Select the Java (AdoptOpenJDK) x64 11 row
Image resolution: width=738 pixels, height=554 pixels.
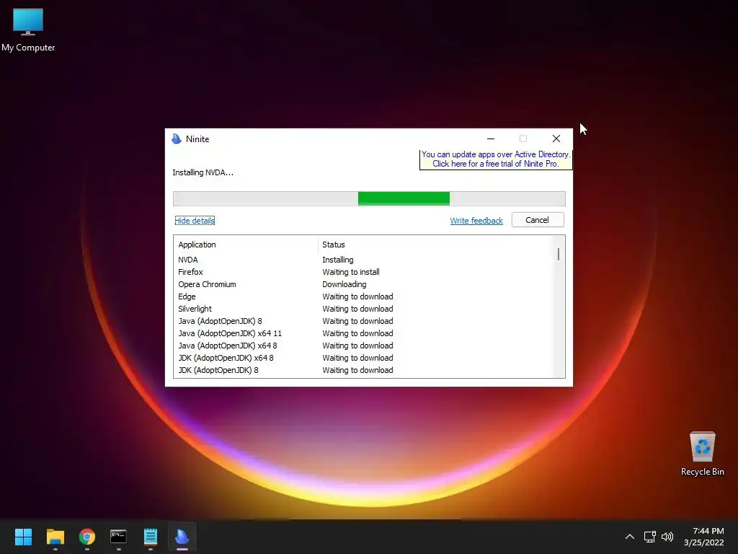click(363, 333)
